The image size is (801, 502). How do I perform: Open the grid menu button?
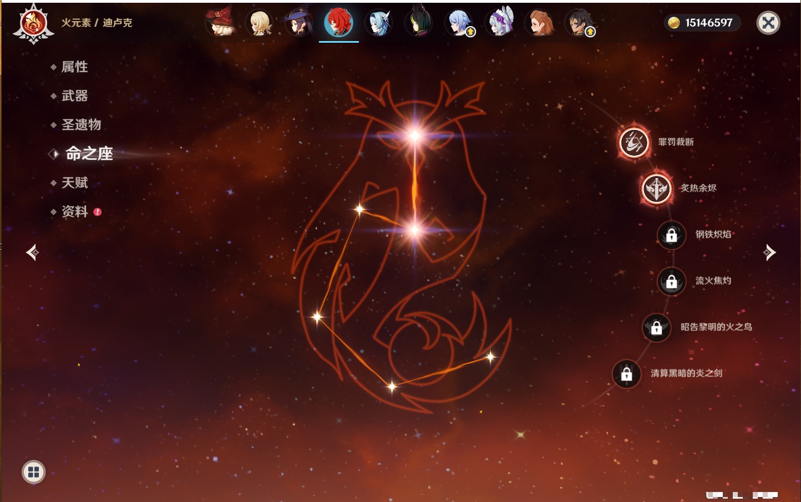33,472
